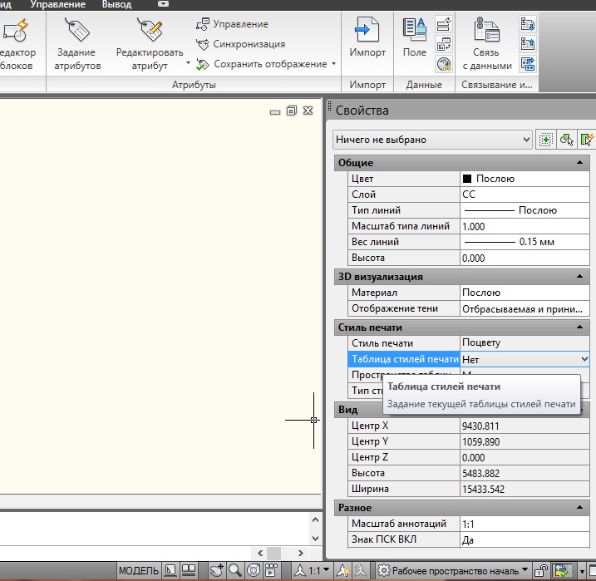Click the hyperlink globe icon
Screen dimensions: 596x581
444,64
